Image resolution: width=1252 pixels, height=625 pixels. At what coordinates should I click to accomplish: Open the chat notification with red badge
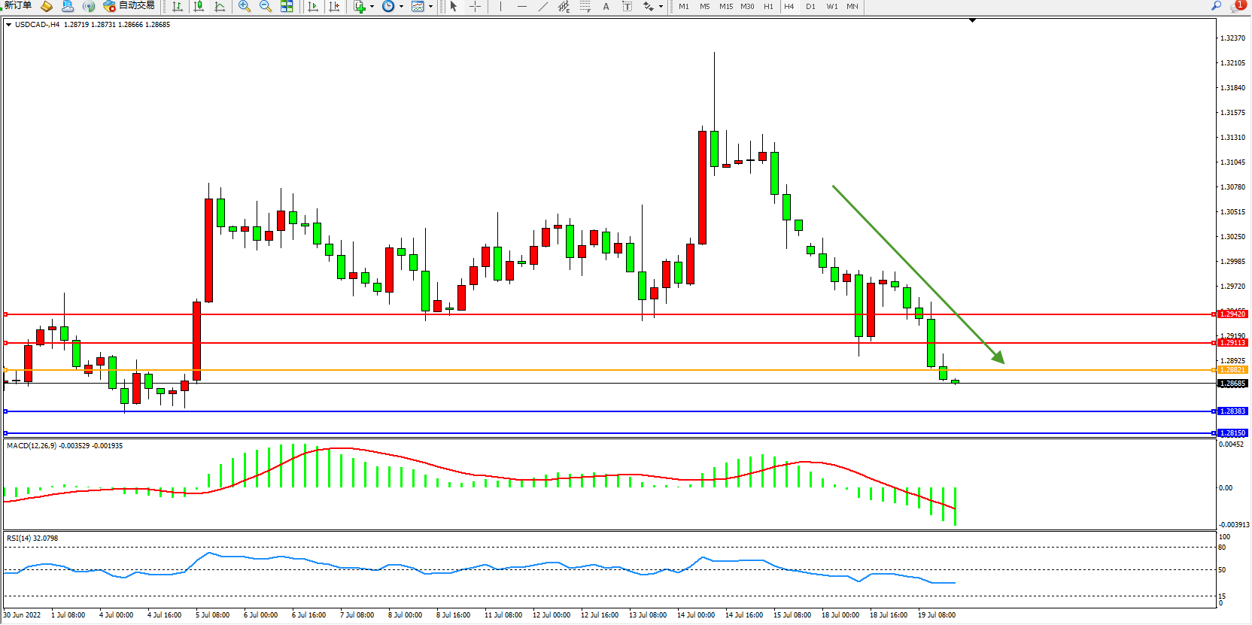(x=1237, y=6)
